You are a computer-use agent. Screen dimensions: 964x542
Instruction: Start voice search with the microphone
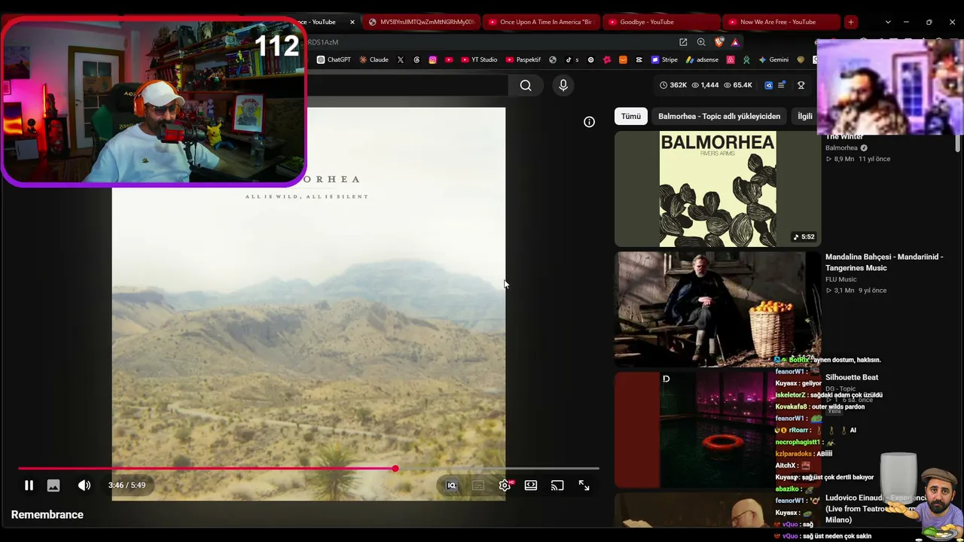tap(563, 85)
